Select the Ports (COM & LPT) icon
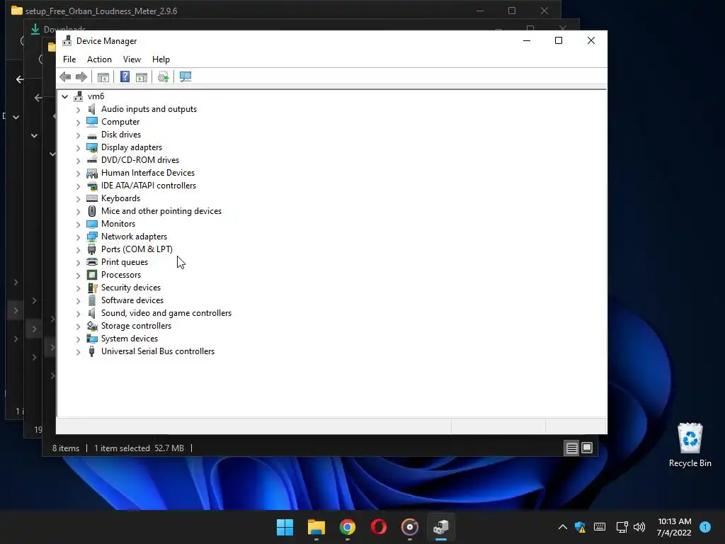The height and width of the screenshot is (544, 725). 92,249
